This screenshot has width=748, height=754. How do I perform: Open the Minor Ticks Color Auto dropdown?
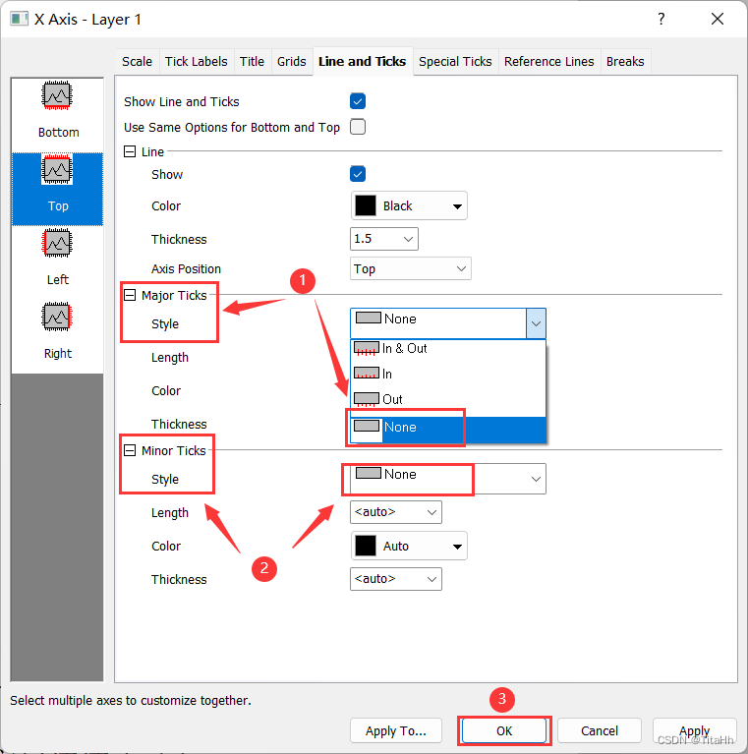click(x=409, y=546)
